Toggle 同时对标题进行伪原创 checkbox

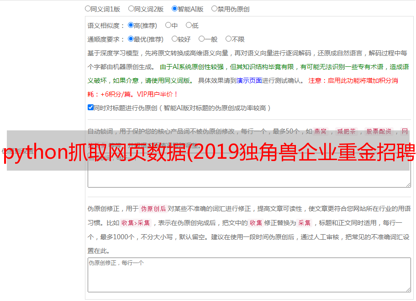pos(90,107)
